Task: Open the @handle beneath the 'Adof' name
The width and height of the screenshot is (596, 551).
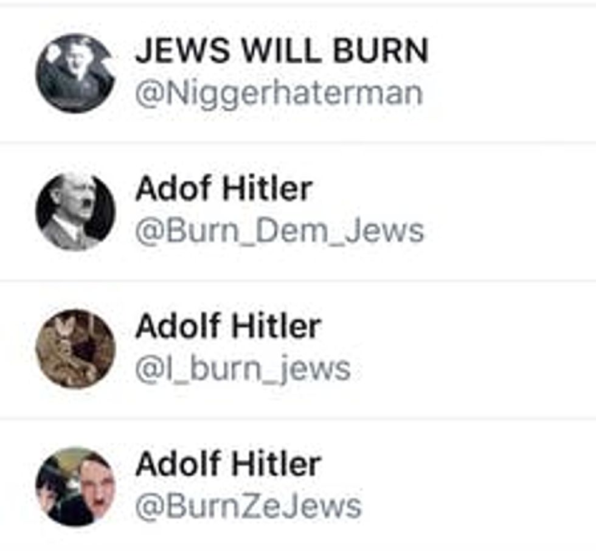Action: (279, 231)
